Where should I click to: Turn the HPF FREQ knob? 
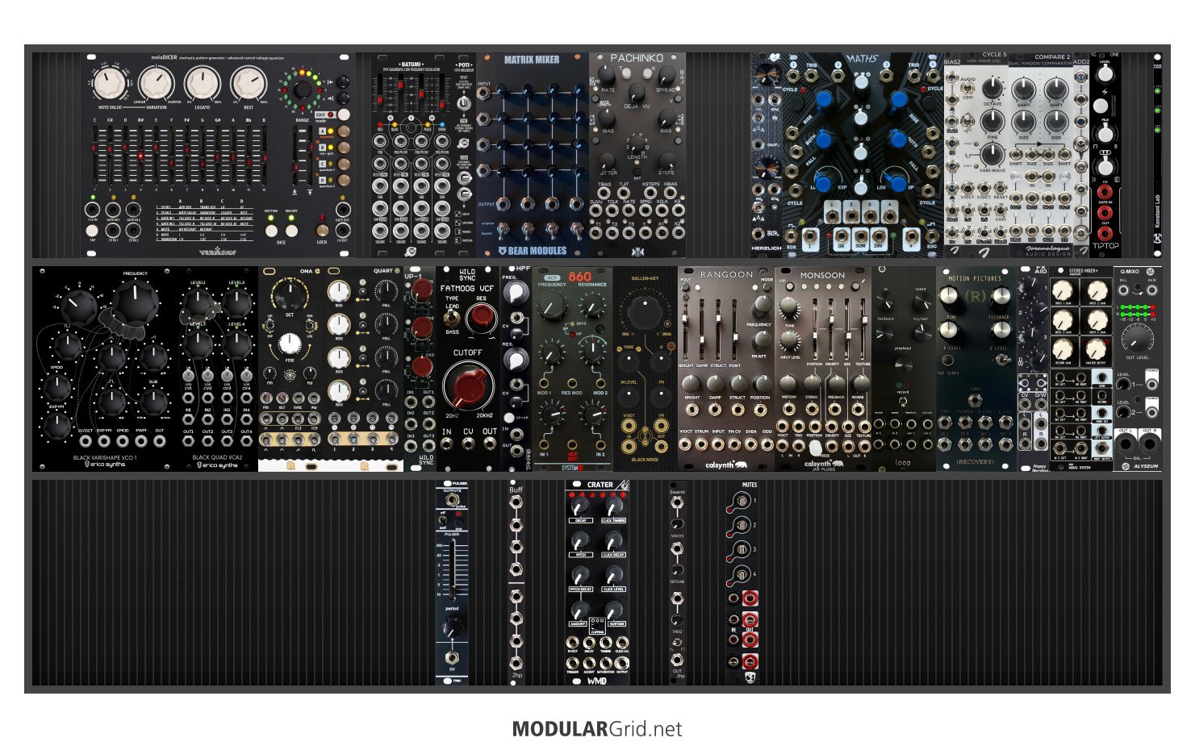coord(516,294)
